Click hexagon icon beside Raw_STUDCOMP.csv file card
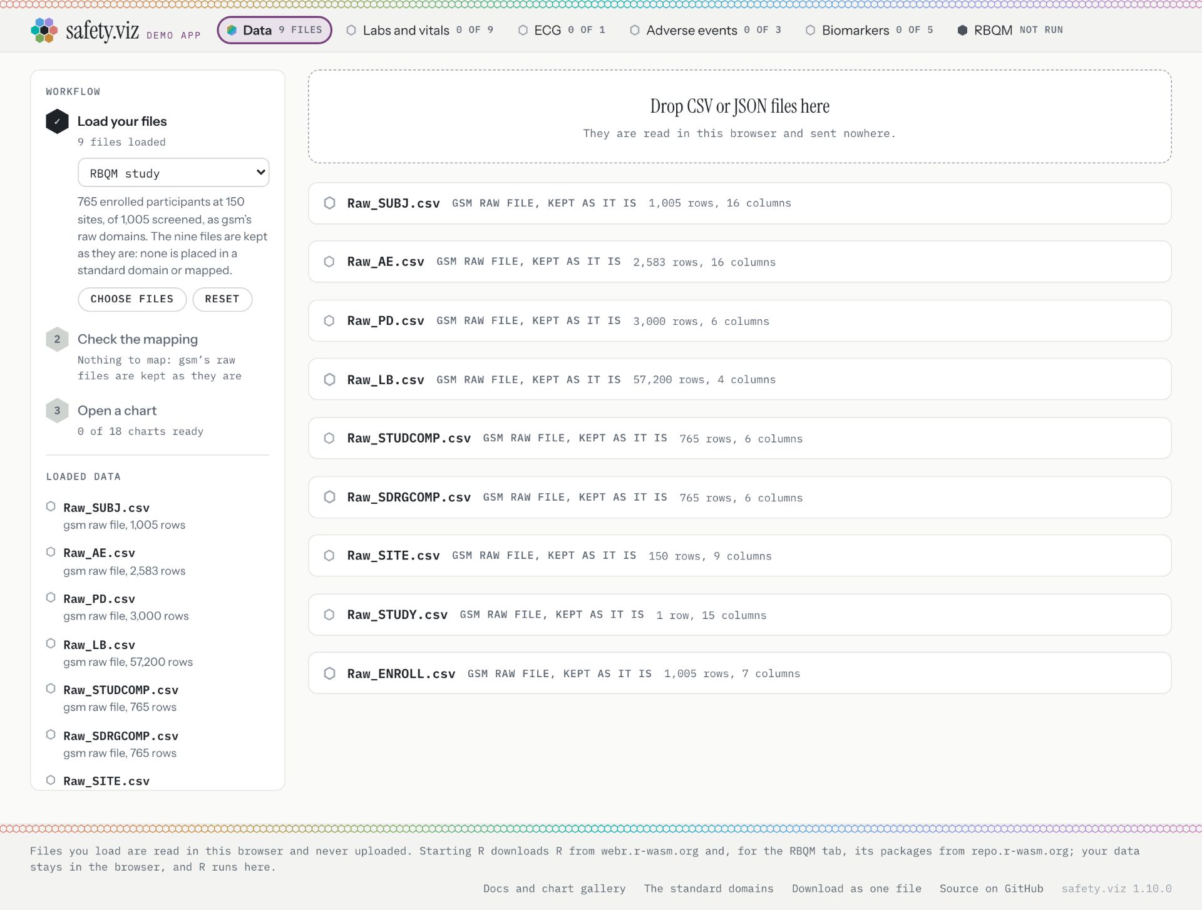 [329, 438]
